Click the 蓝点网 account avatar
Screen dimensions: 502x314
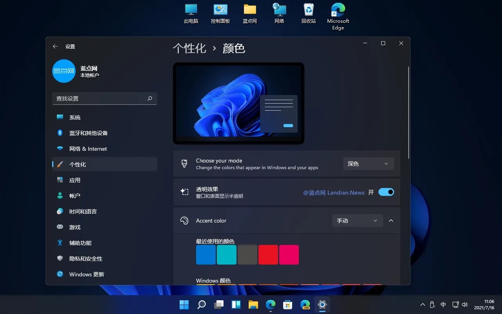[x=64, y=71]
